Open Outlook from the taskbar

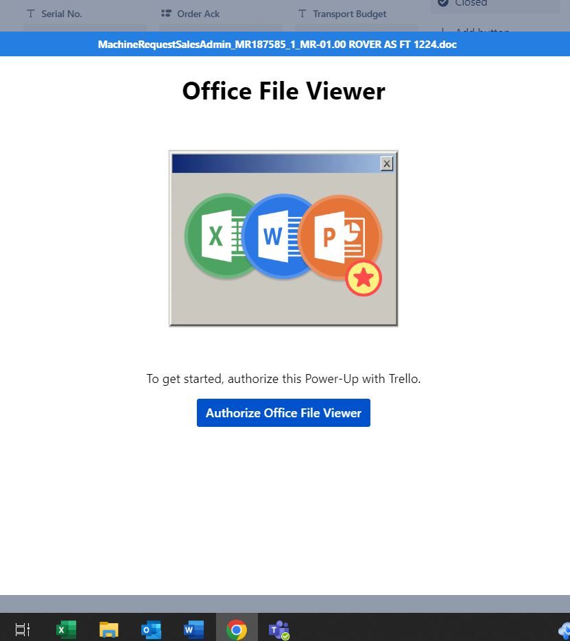[151, 629]
